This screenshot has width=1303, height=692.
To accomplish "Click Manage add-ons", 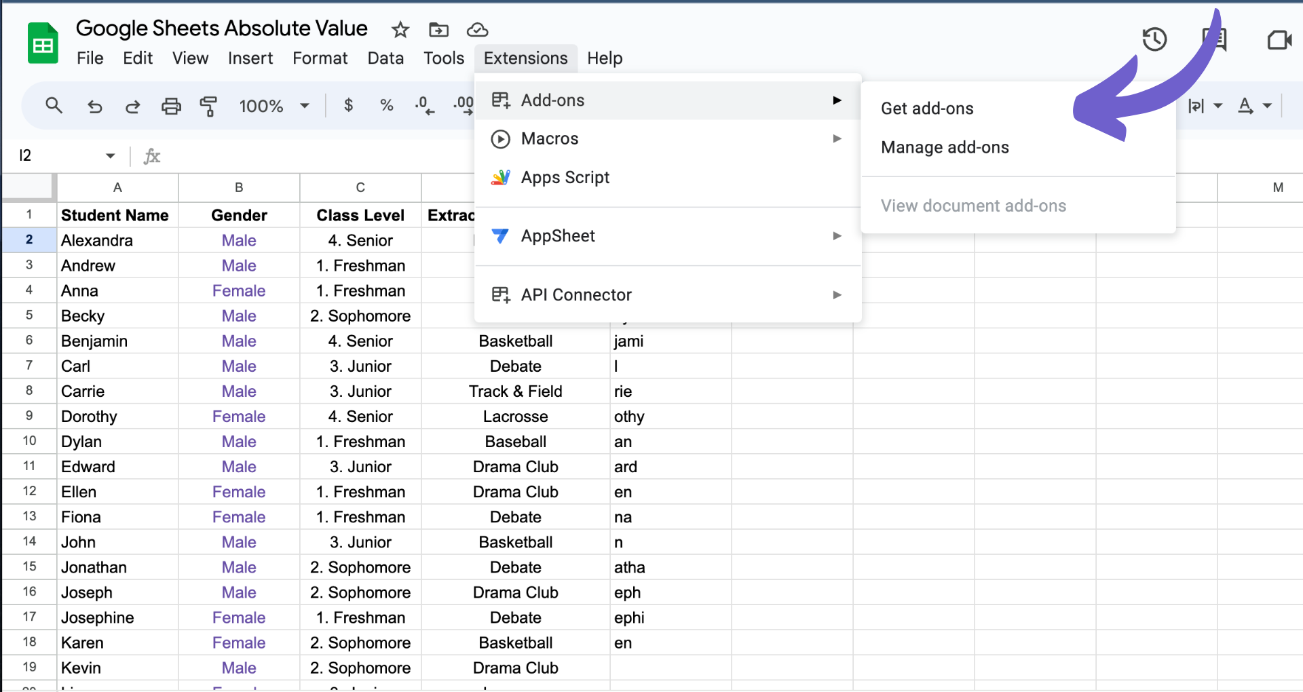I will (x=945, y=147).
